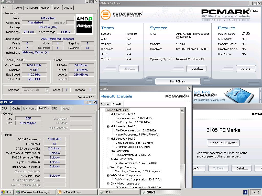Collapse Multithreaded Test 3 node
This screenshot has height=196, width=262.
[x=108, y=139]
